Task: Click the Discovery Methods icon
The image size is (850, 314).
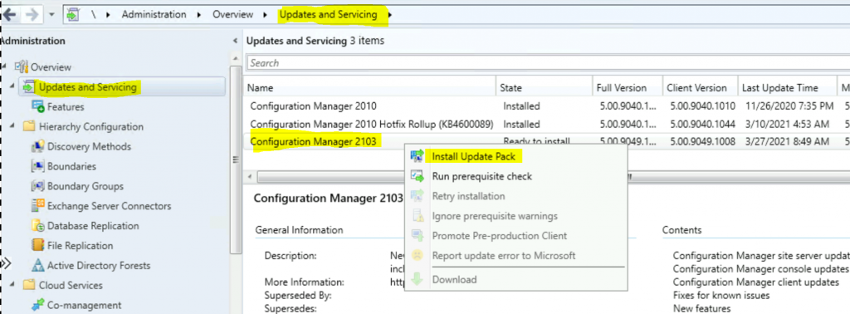Action: (38, 146)
